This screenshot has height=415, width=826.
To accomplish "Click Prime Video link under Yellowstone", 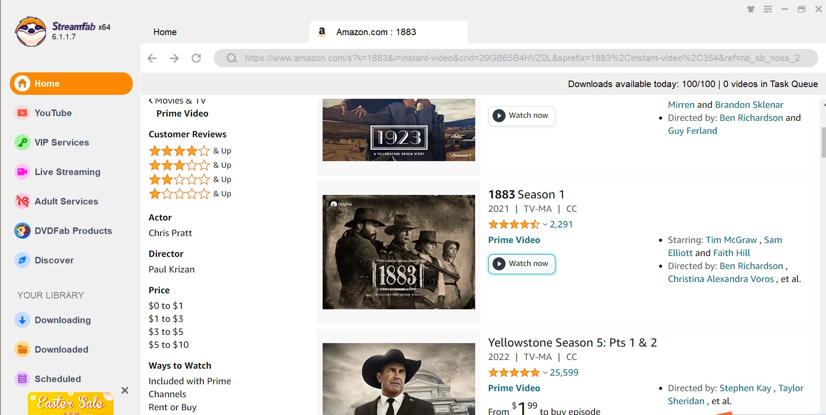I will 514,388.
